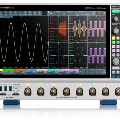Open the Acquisition settings block in the toolbar
The height and width of the screenshot is (120, 120).
coord(82,13)
